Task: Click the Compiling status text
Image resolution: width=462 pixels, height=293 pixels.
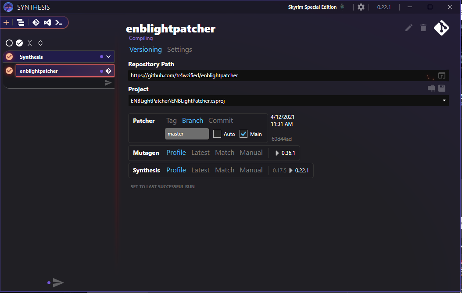Action: (141, 38)
